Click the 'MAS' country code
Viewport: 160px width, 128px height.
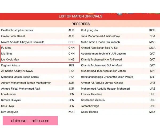click(x=152, y=42)
